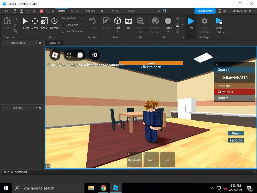Open the Terrain Editor ribbon button

[92, 23]
